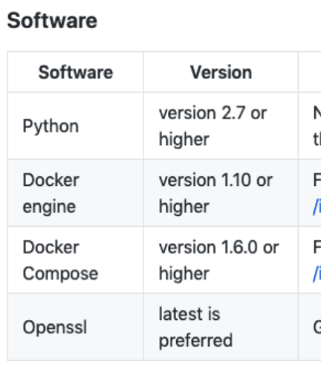Click the word Compose in third row
Viewport: 321px width, 372px height.
(60, 274)
